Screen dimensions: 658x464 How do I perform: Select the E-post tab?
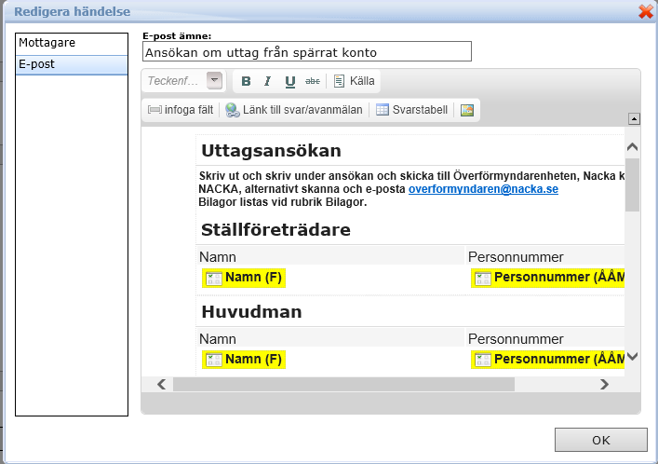tap(72, 65)
